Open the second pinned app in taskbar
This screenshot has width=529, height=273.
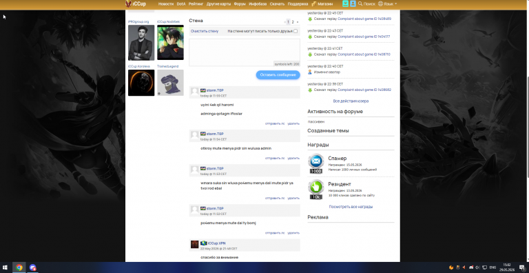(33, 267)
